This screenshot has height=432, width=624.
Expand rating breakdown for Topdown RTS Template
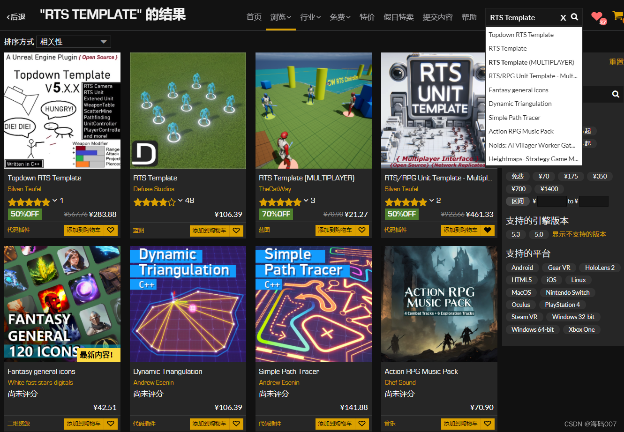pyautogui.click(x=54, y=201)
